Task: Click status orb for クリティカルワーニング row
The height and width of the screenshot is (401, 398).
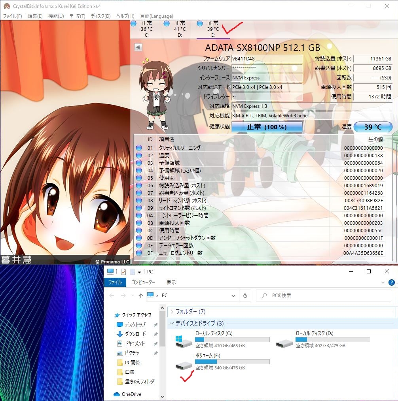Action: coord(139,148)
